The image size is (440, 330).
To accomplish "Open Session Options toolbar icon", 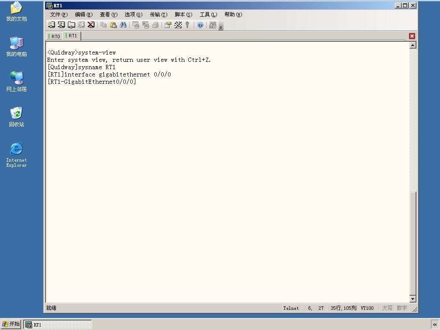I will point(168,25).
